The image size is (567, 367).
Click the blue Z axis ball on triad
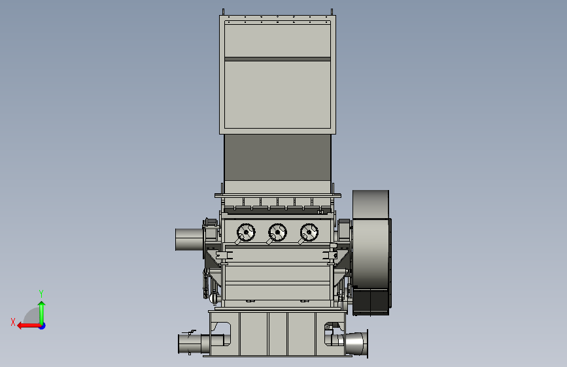pyautogui.click(x=43, y=326)
